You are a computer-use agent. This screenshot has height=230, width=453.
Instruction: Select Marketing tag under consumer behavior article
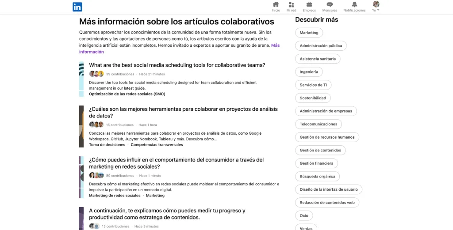(x=155, y=196)
